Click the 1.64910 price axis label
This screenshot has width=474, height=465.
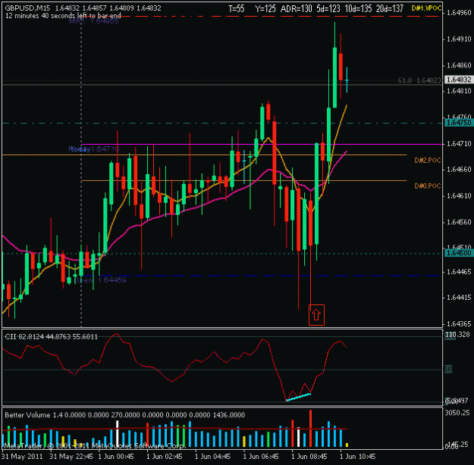(x=459, y=39)
